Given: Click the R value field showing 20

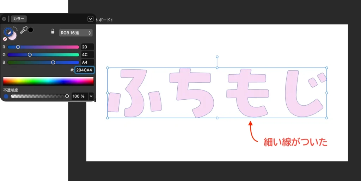Looking at the screenshot, I should click(87, 47).
